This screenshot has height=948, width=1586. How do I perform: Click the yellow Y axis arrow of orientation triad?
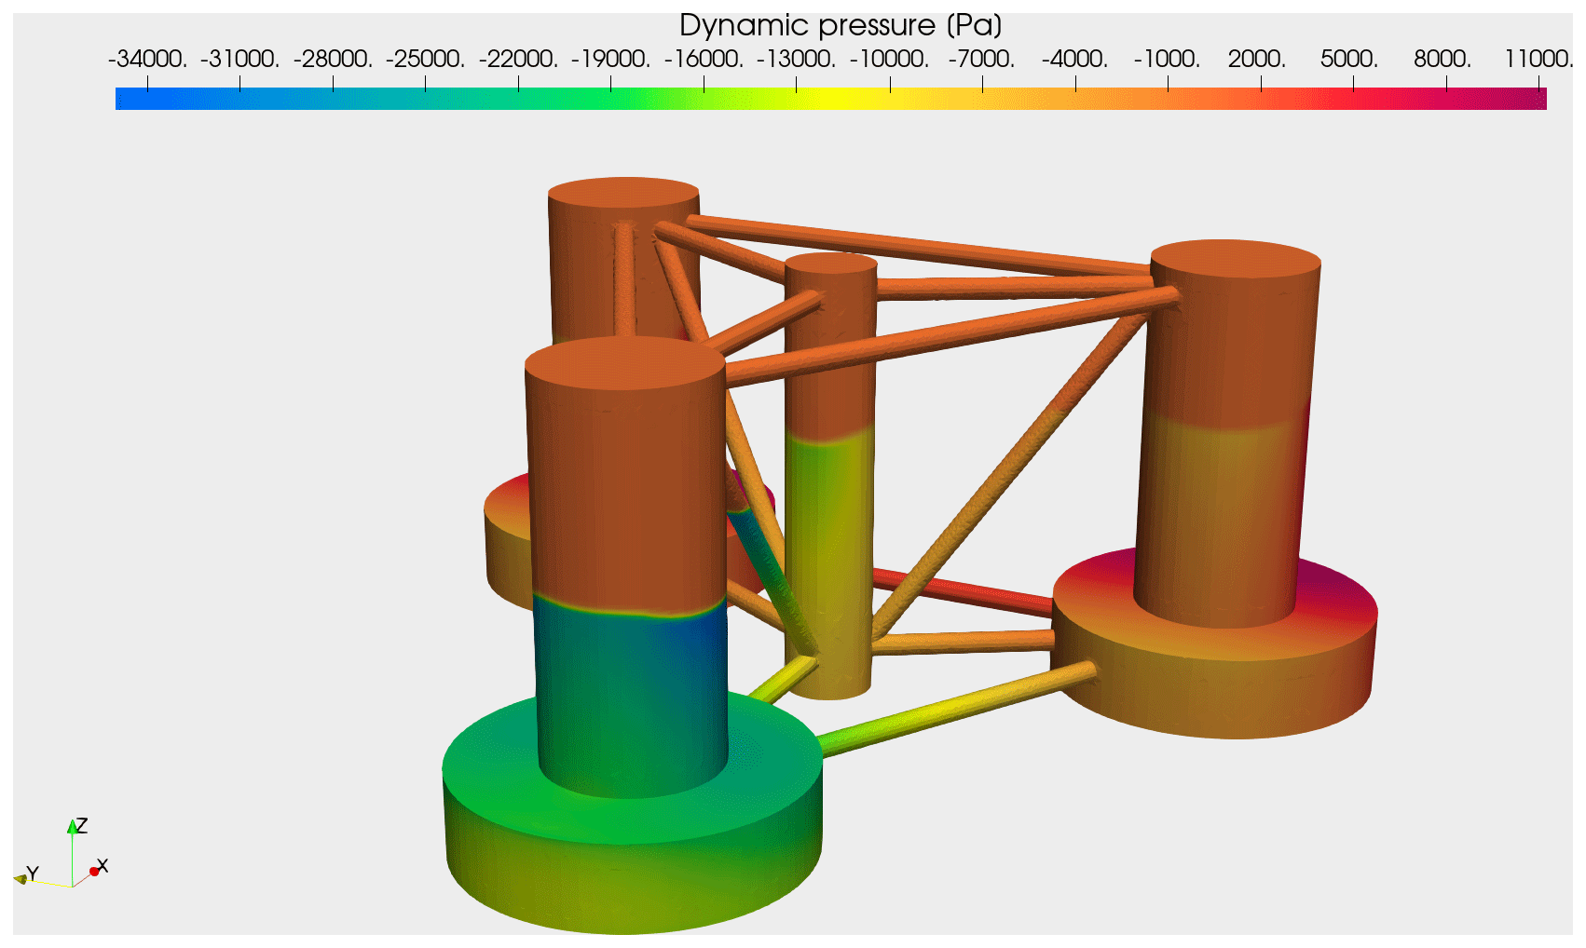(21, 878)
